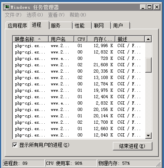Sort by 映像名称 column header
Screen dimensions: 164x168
click(30, 39)
